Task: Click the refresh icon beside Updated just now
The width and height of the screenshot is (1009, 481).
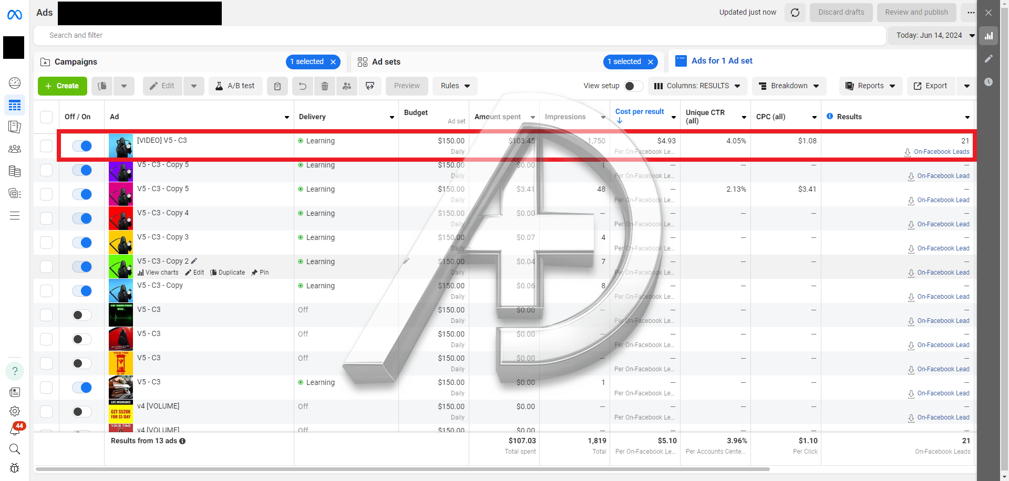Action: [x=795, y=13]
